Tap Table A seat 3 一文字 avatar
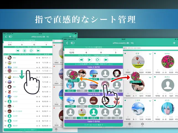 coord(94,74)
